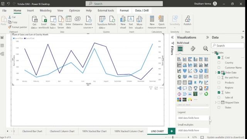Click the Copy button
The height and width of the screenshot is (139, 247).
tap(13, 22)
